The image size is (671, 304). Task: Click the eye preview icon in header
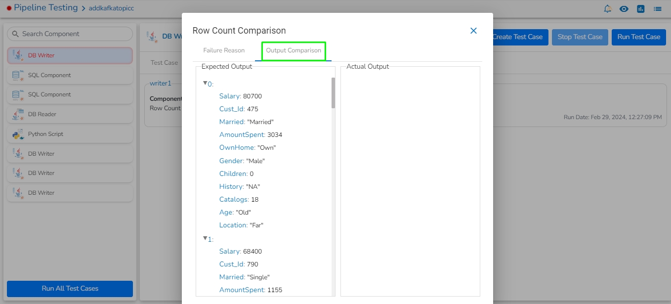coord(624,9)
